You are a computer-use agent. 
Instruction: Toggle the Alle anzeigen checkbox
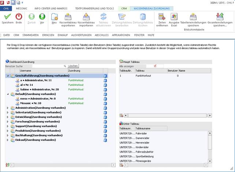point(156,66)
